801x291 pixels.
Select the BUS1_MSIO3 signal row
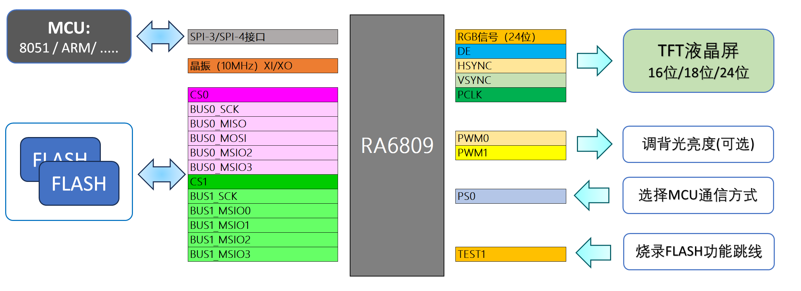click(x=262, y=254)
